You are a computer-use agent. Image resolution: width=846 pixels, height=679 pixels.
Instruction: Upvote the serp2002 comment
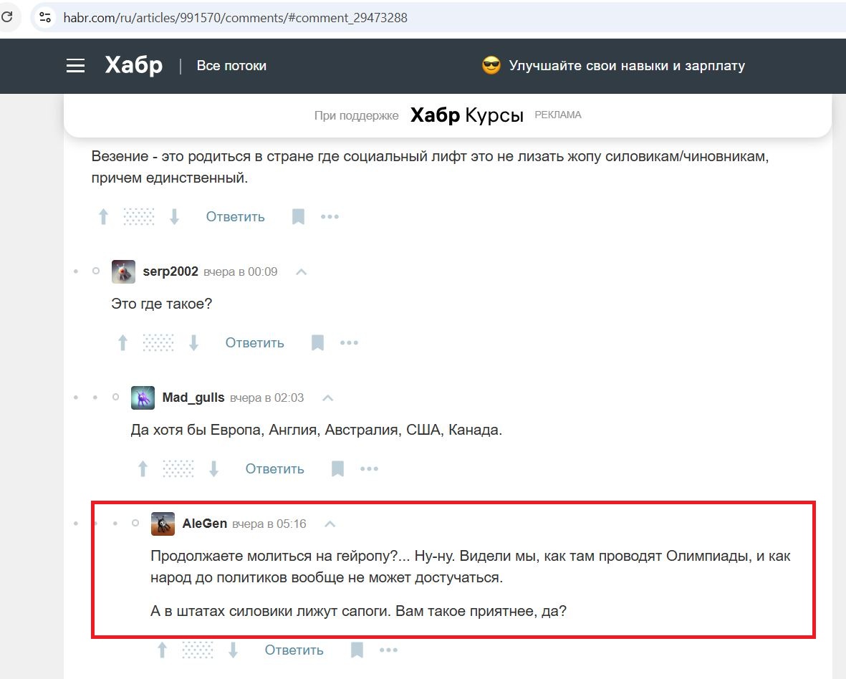pos(122,343)
